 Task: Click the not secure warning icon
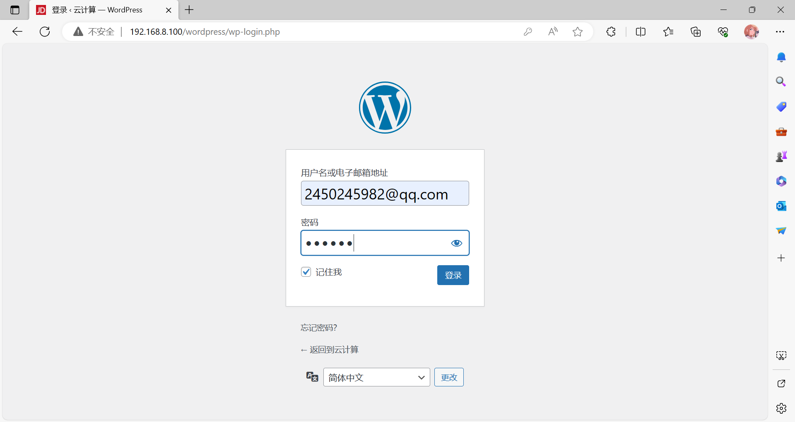point(78,31)
